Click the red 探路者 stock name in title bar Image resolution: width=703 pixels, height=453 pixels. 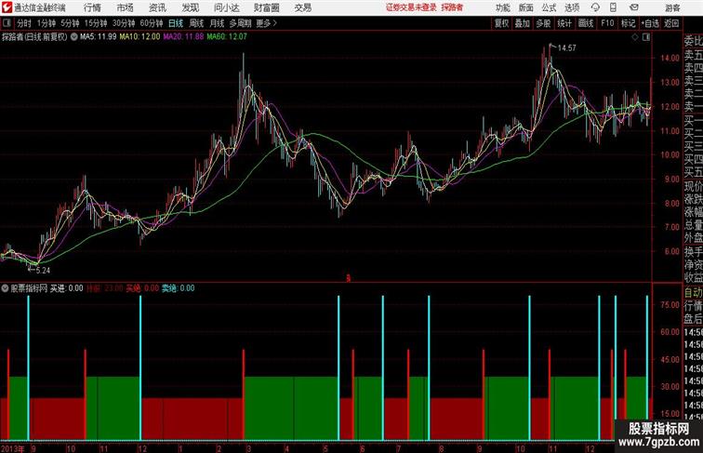pyautogui.click(x=452, y=7)
